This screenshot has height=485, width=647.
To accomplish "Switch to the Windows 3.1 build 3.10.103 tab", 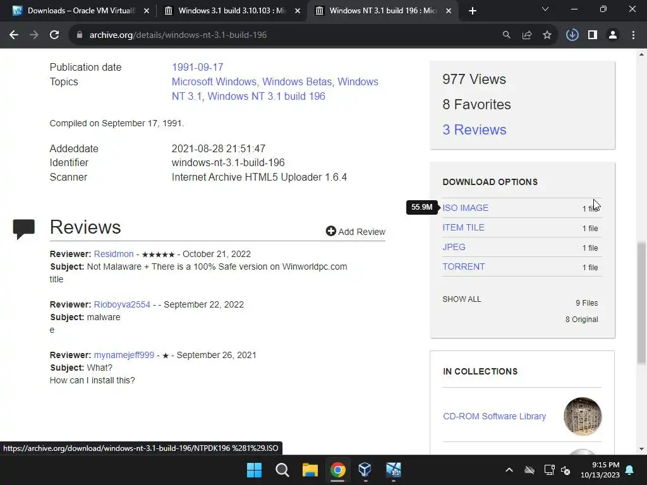I will click(x=231, y=11).
